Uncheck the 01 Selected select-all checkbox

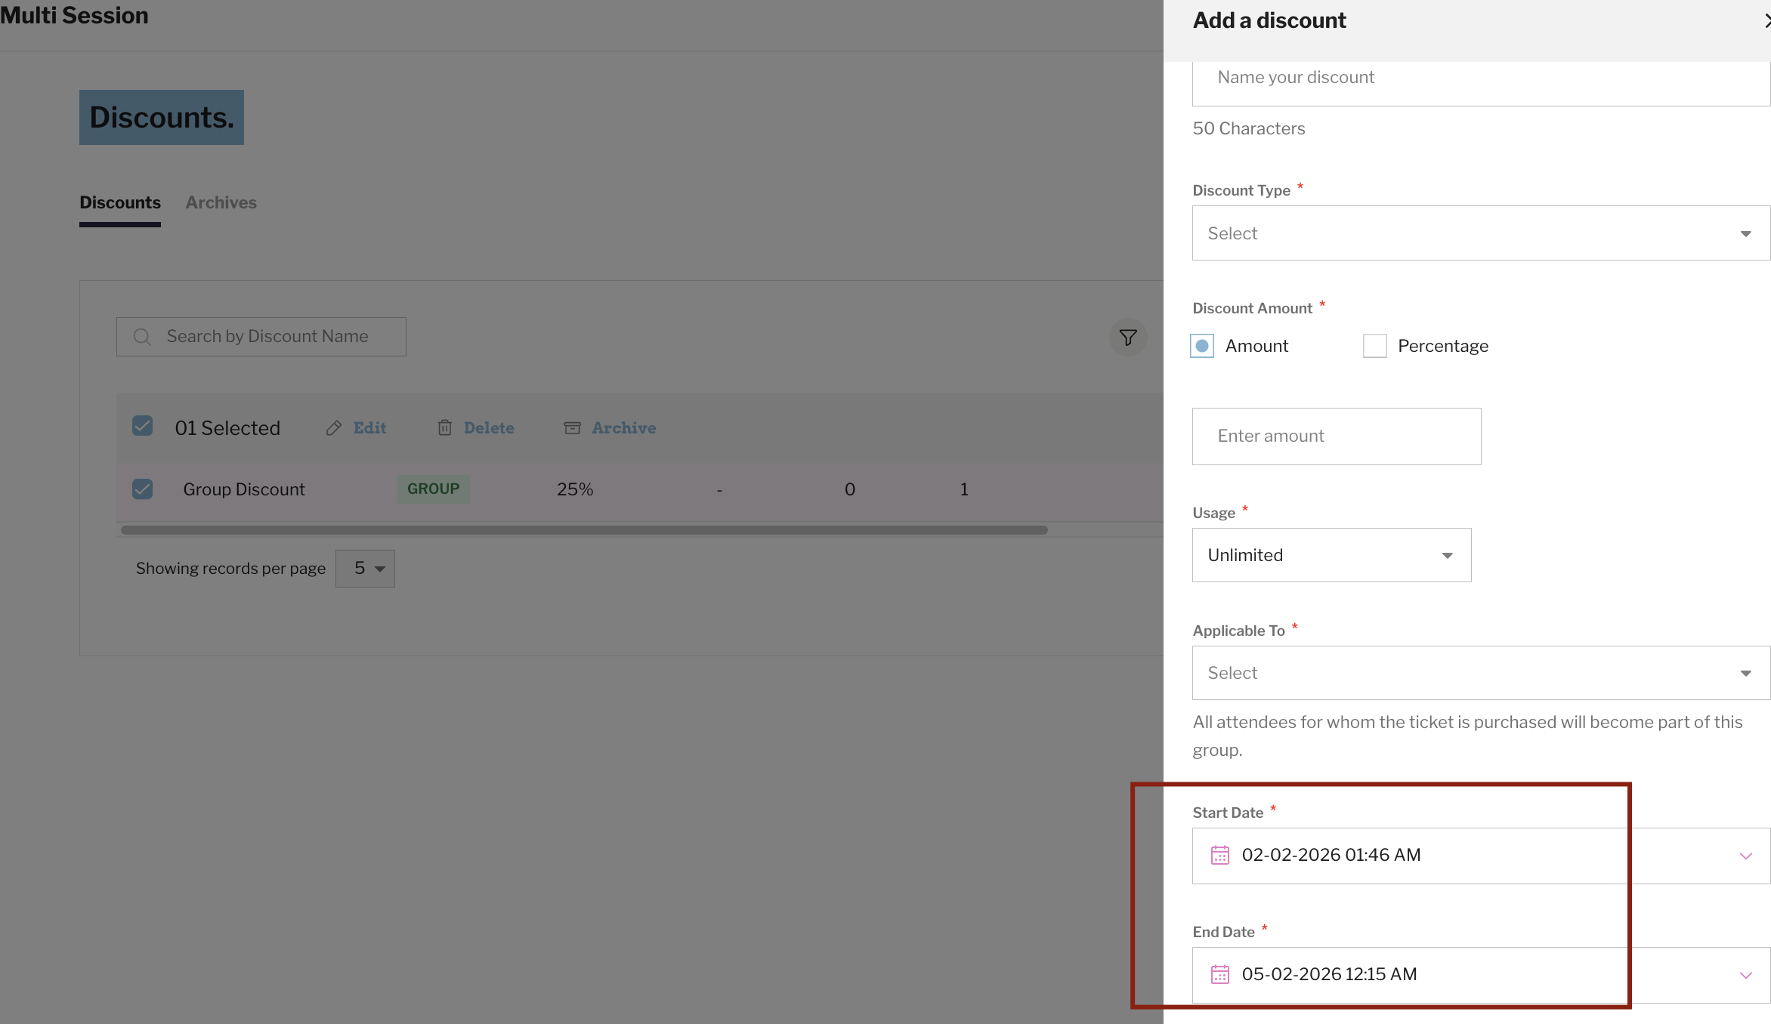142,426
